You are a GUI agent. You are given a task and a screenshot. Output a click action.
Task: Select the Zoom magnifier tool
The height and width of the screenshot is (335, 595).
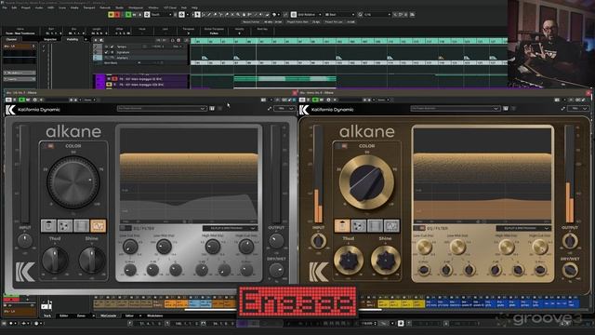(238, 15)
